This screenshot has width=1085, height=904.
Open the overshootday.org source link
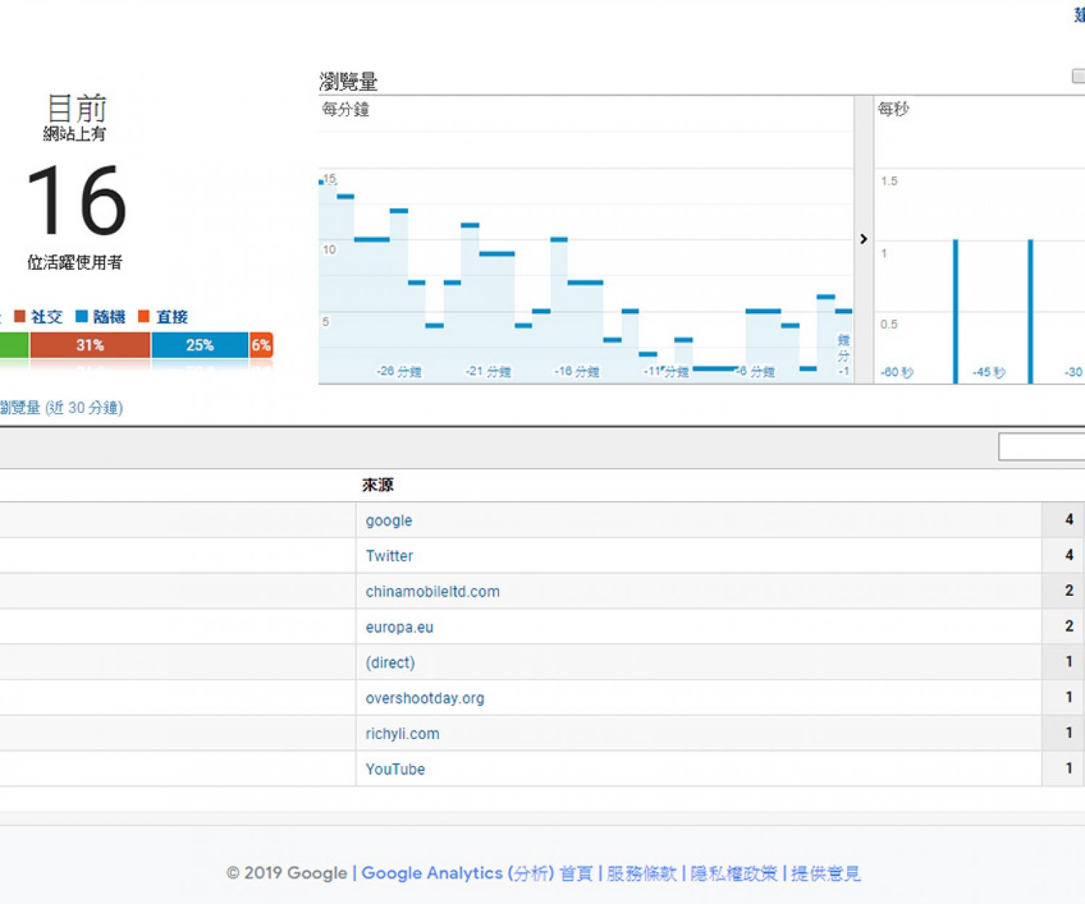point(425,698)
